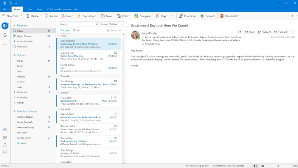The height and width of the screenshot is (168, 298).
Task: Switch to Normal view in status bar
Action: 255,166
